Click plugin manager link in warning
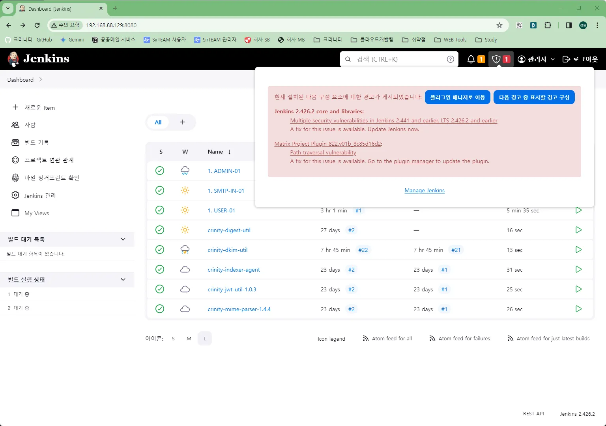Image resolution: width=606 pixels, height=426 pixels. (x=414, y=161)
